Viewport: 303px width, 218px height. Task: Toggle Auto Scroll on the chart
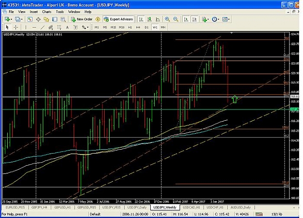[186, 19]
